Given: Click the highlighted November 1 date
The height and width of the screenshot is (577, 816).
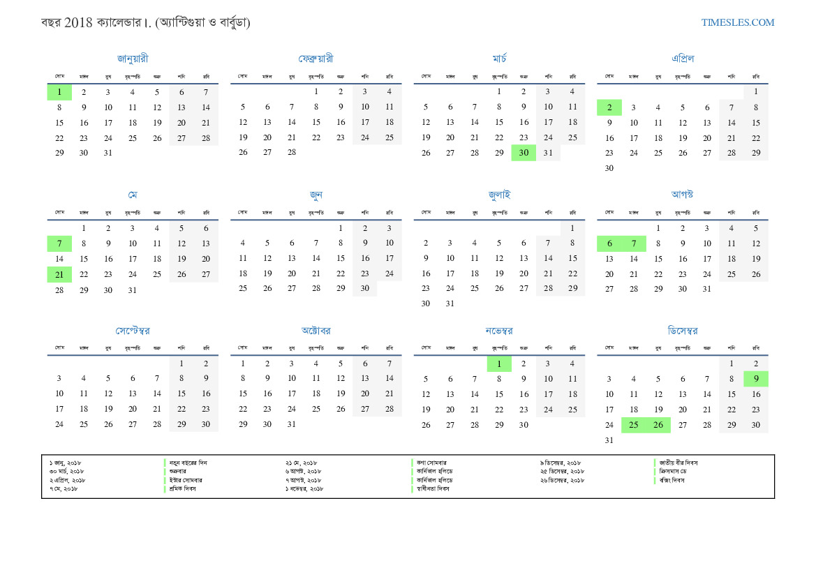Looking at the screenshot, I should (499, 364).
